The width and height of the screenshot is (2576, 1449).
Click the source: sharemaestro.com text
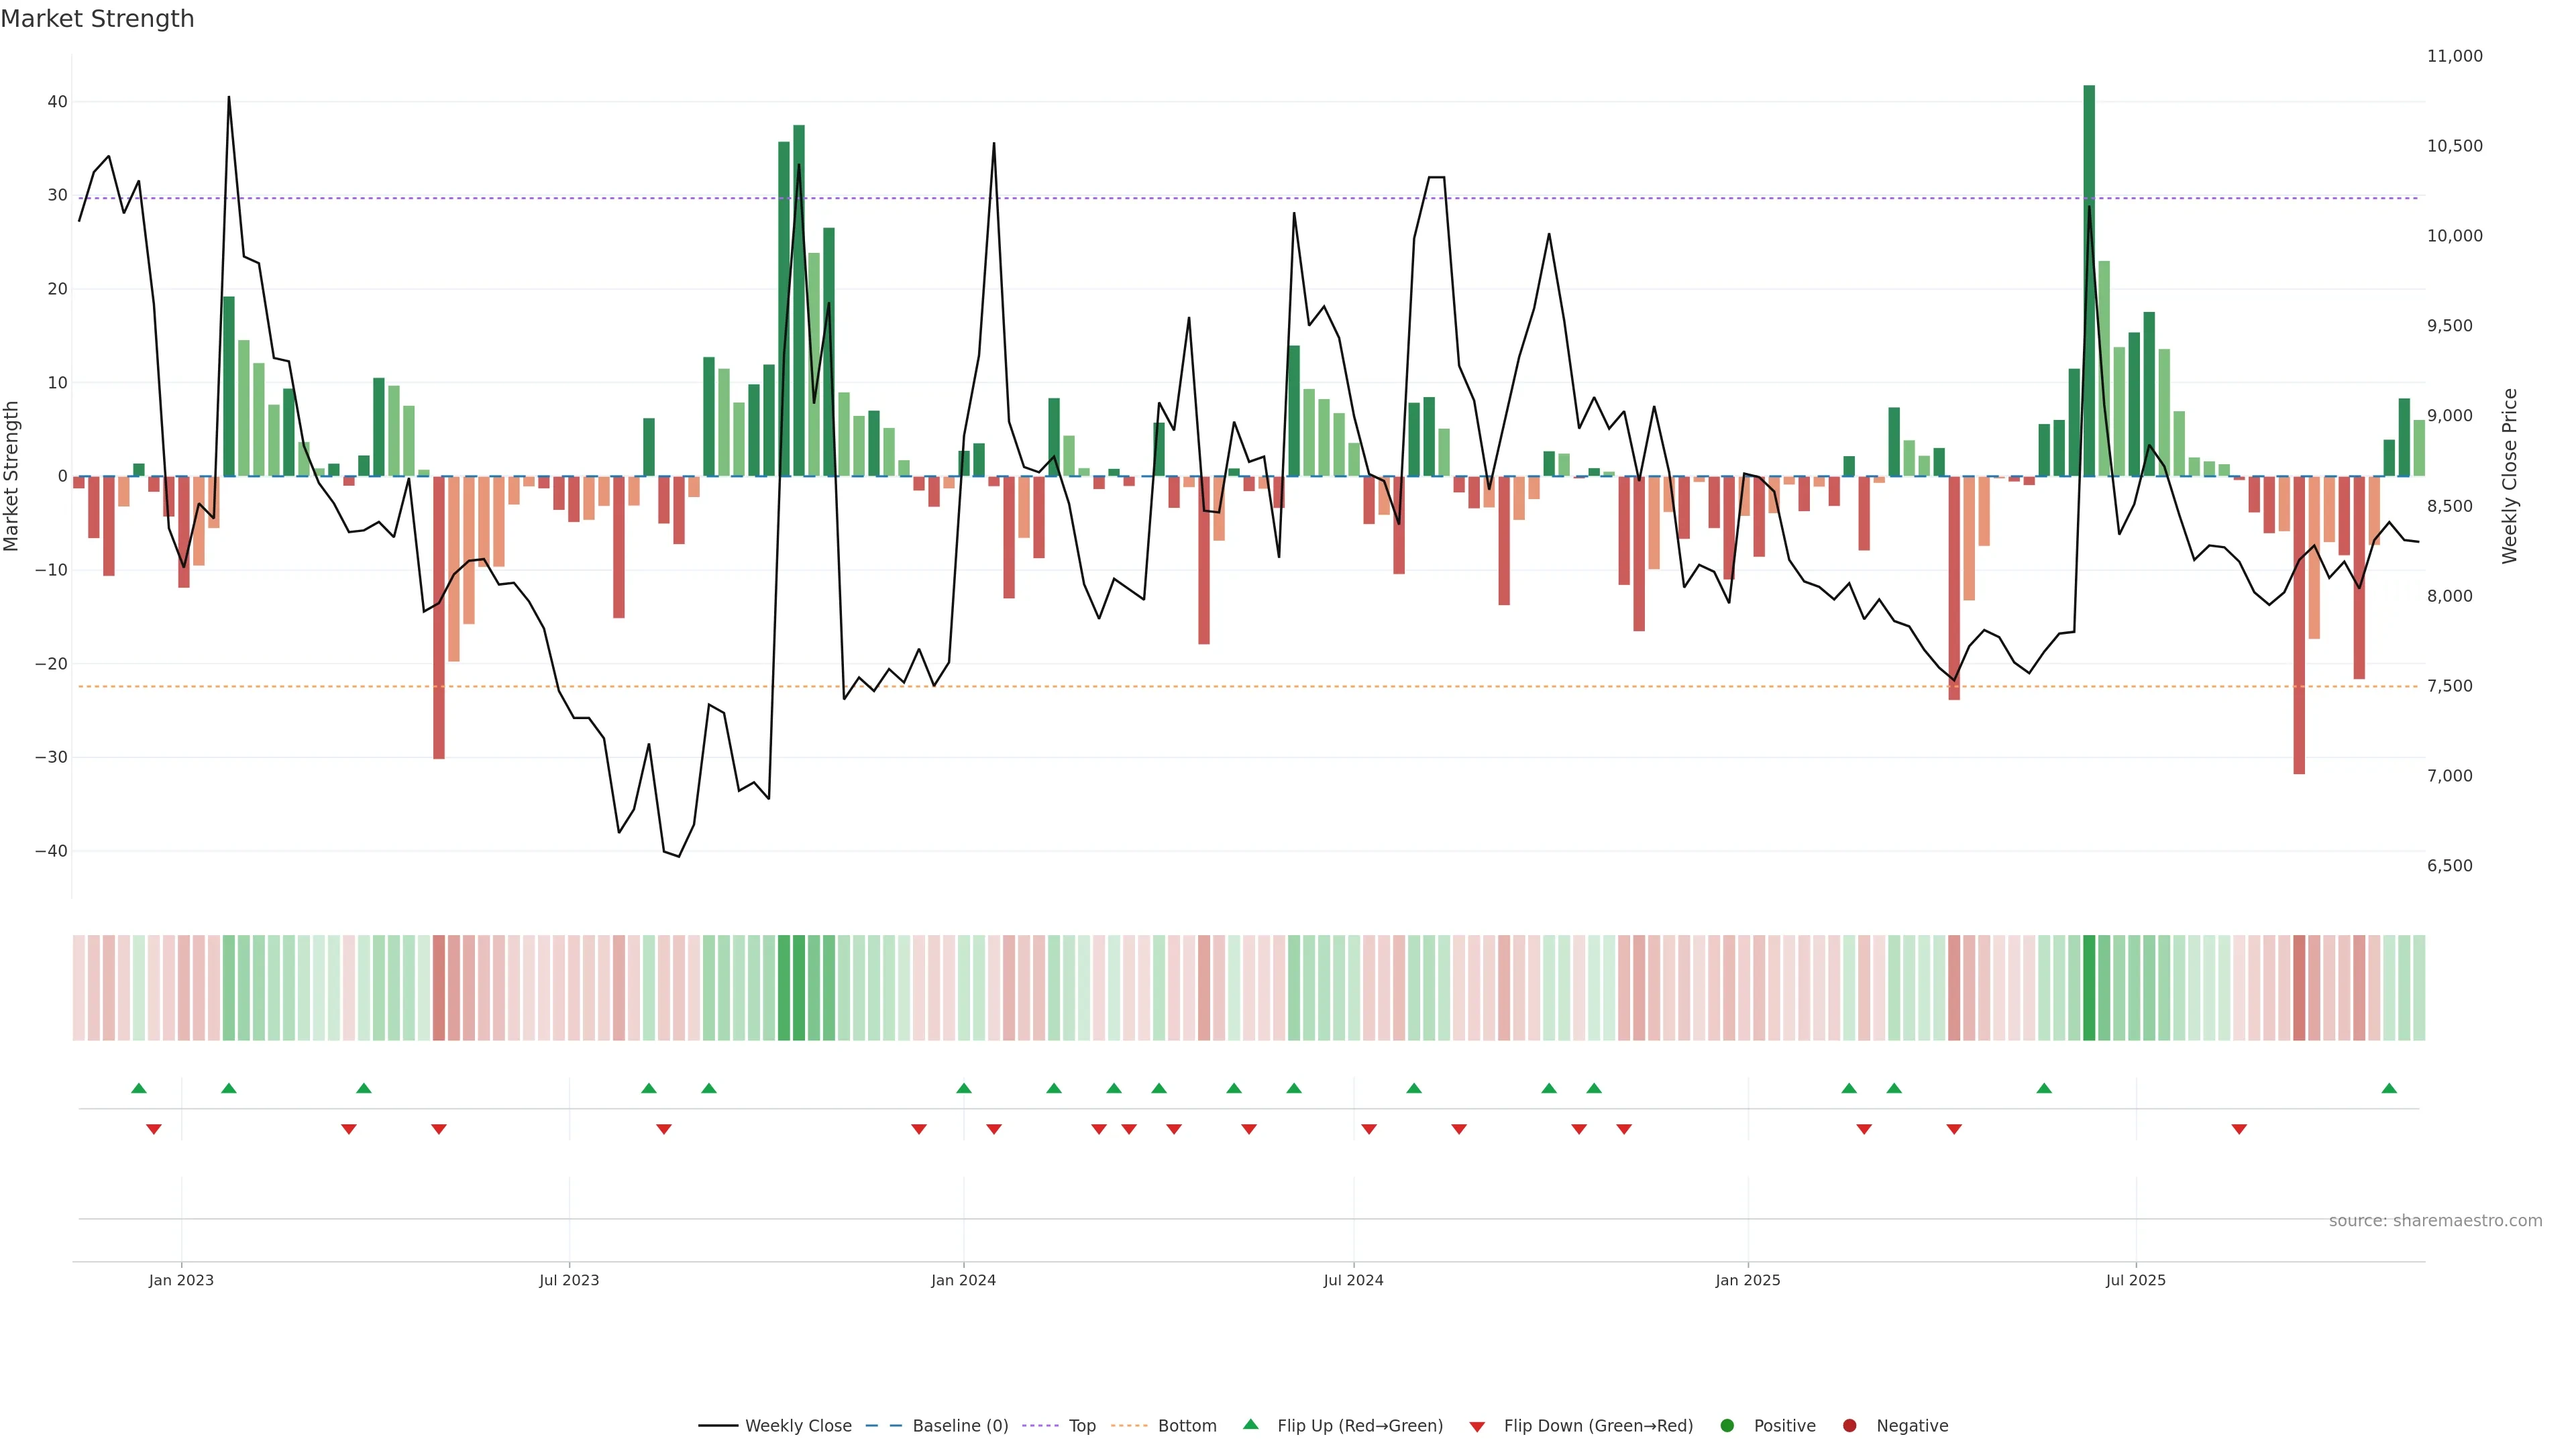click(2435, 1221)
